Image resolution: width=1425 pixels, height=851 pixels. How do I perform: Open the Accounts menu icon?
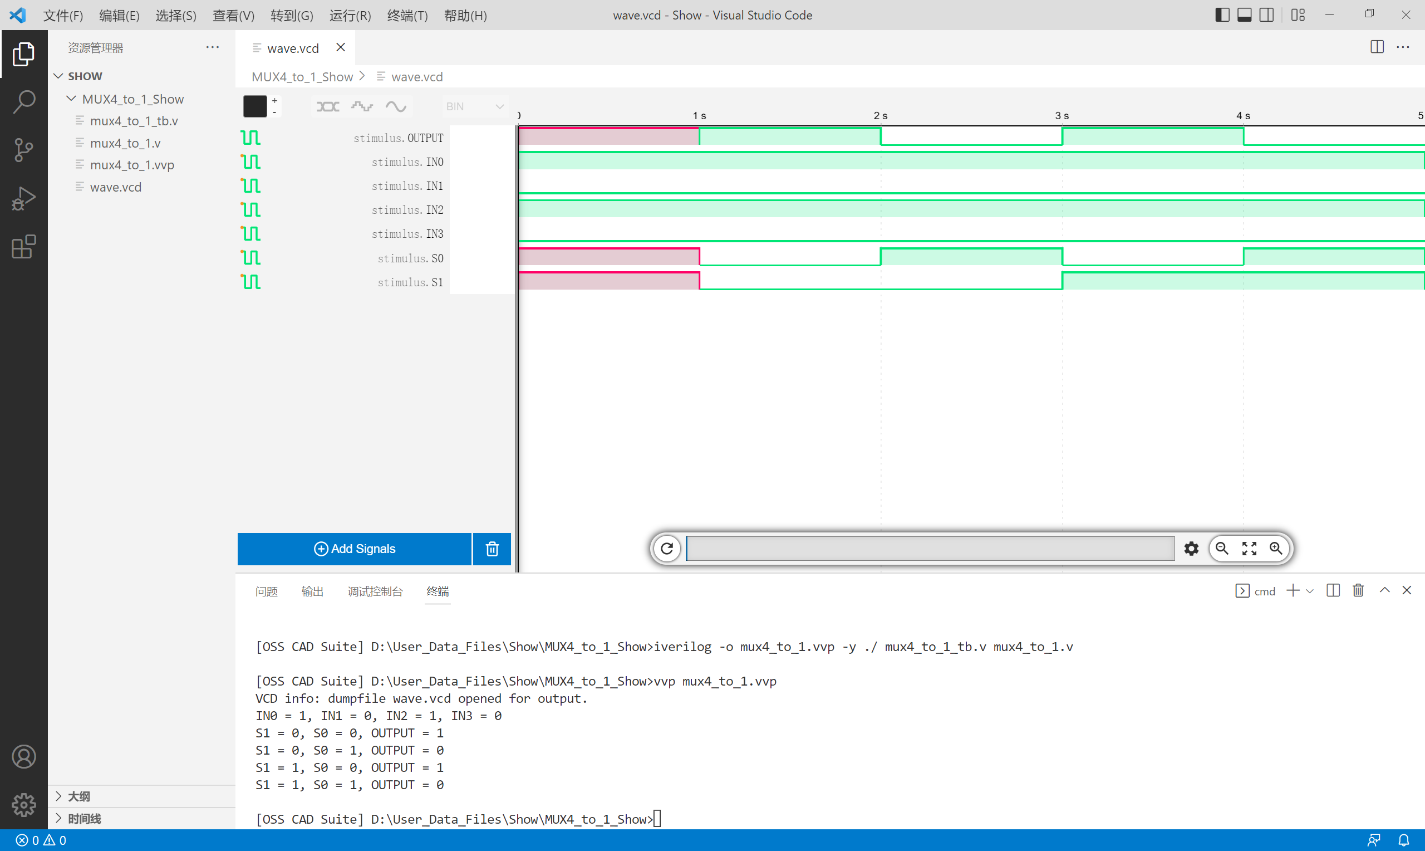click(x=23, y=756)
